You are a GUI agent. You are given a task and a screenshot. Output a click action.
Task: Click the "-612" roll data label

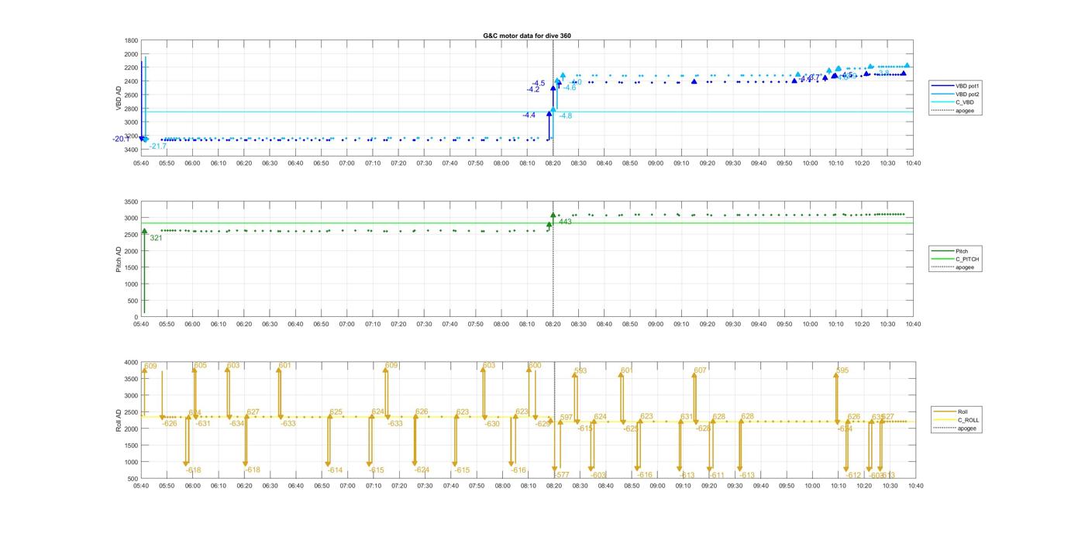(853, 476)
